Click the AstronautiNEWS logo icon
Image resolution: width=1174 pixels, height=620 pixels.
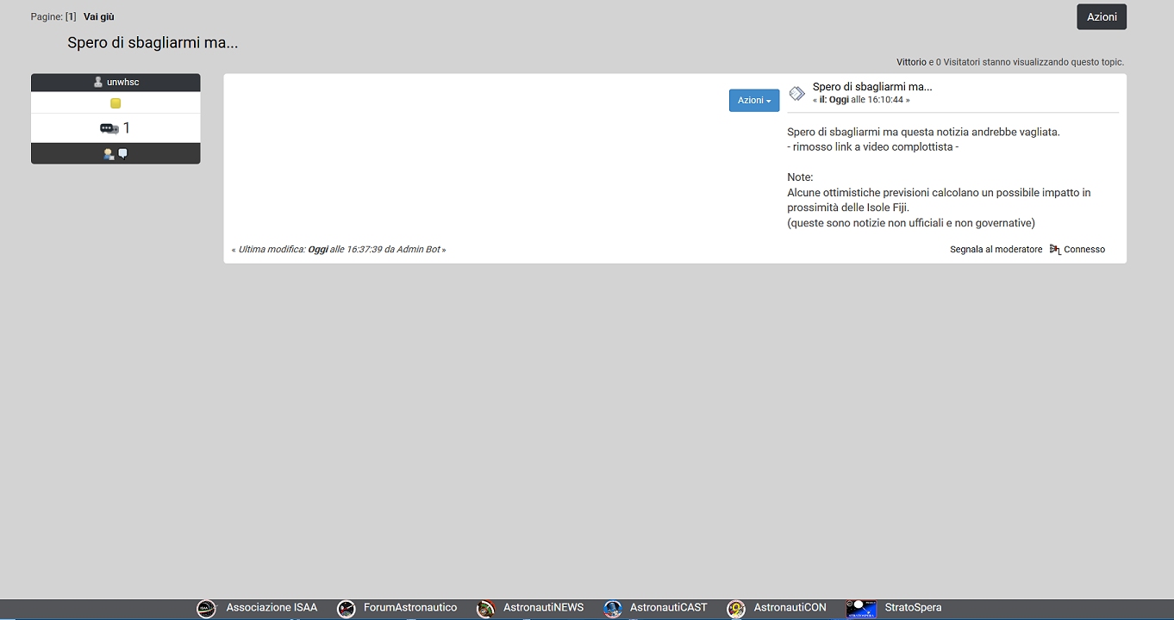coord(486,609)
